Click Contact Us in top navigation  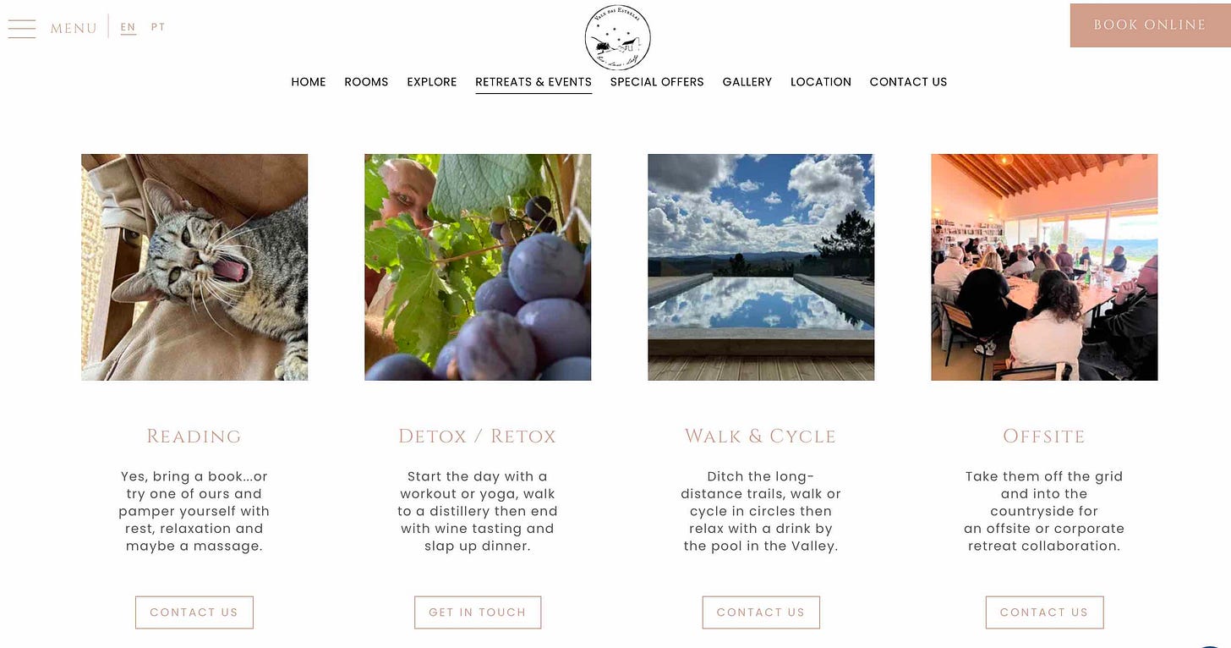[908, 82]
